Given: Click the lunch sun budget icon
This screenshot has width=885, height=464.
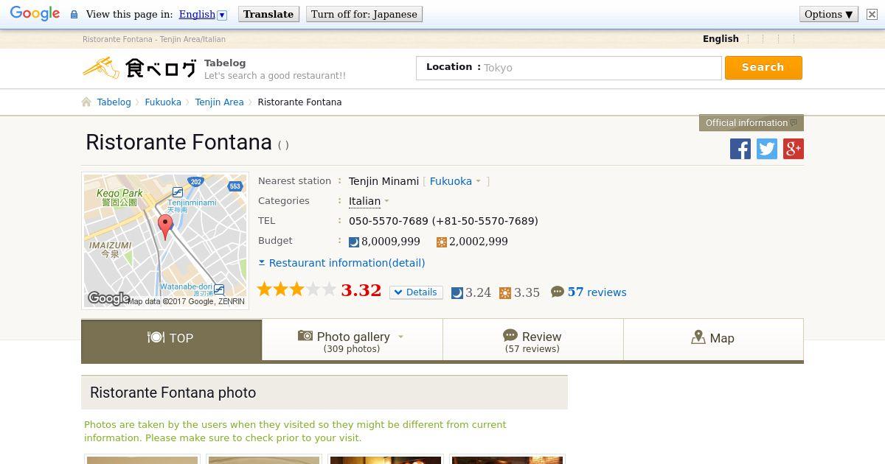Looking at the screenshot, I should [442, 242].
